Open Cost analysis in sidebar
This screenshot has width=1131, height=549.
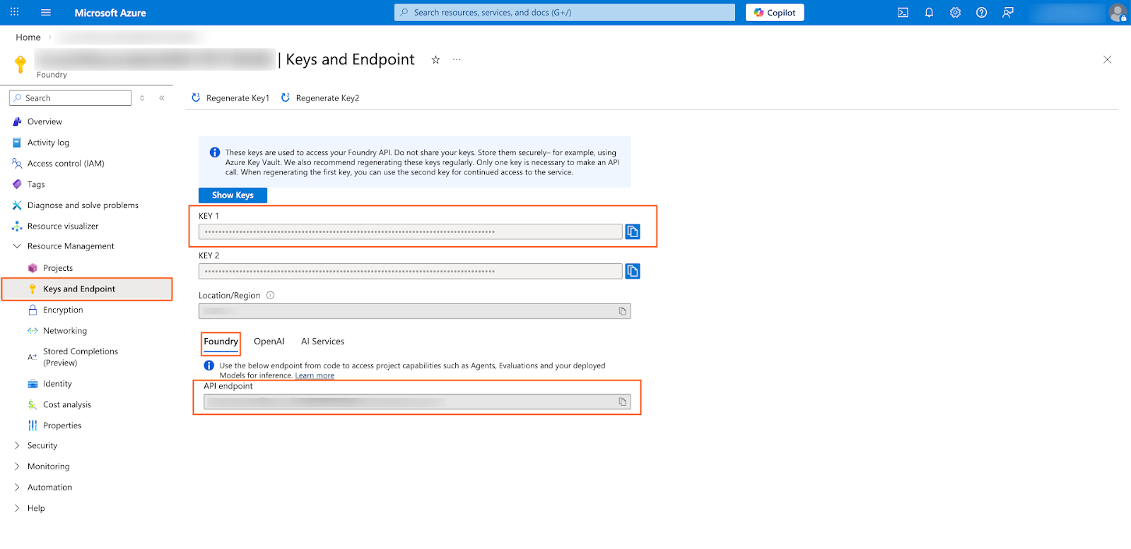(67, 405)
